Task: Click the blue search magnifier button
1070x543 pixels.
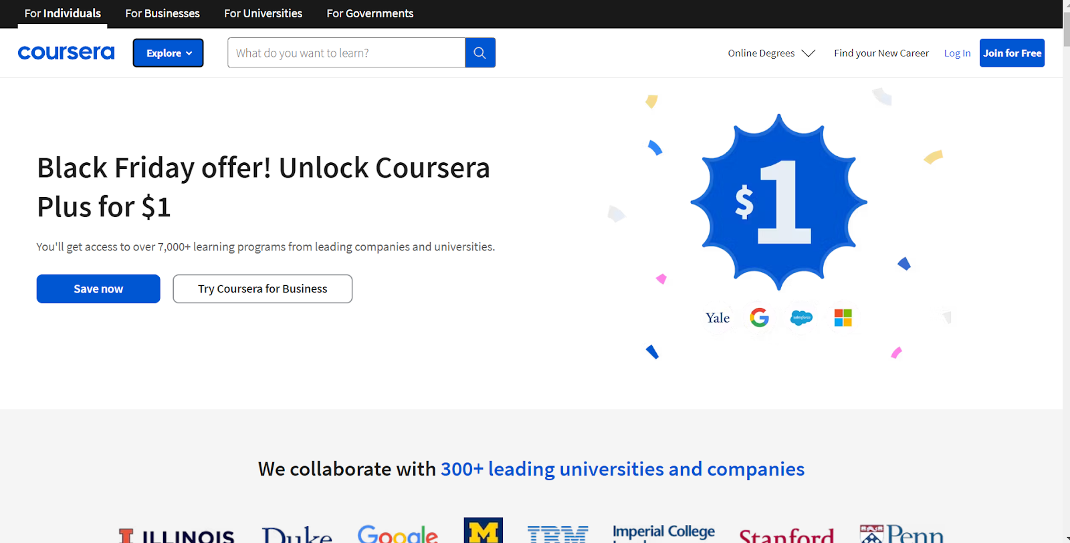Action: click(480, 53)
